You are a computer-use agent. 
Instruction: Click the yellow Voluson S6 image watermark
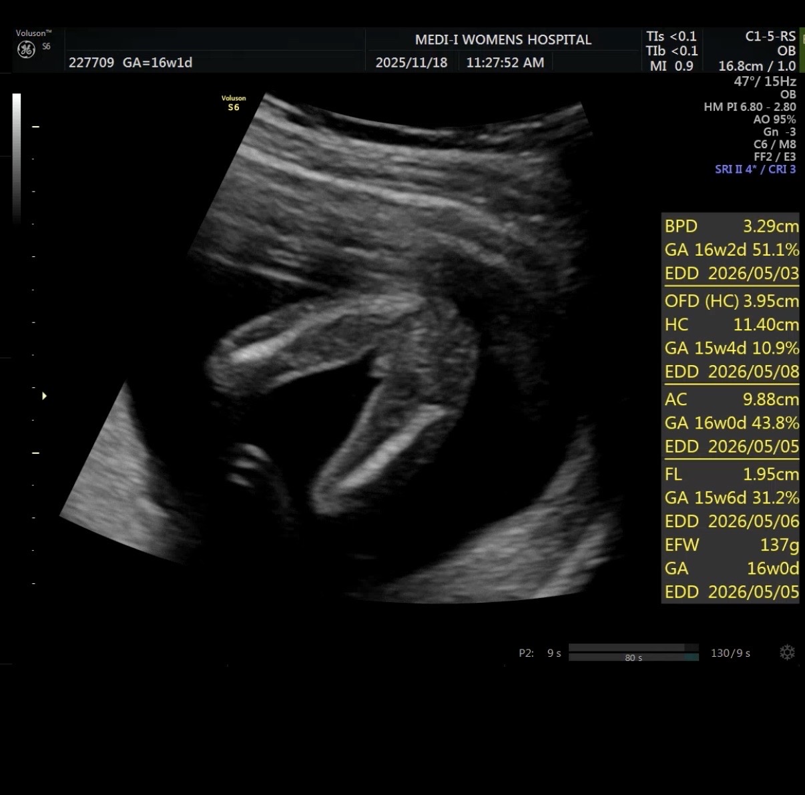(x=234, y=103)
